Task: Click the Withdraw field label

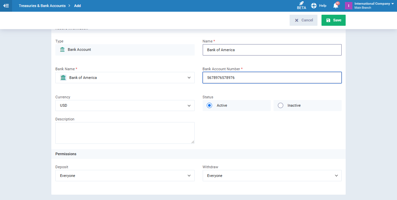Action: (210, 167)
